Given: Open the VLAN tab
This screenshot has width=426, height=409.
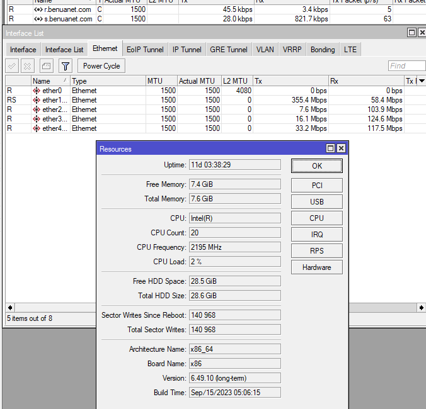Looking at the screenshot, I should [x=265, y=50].
